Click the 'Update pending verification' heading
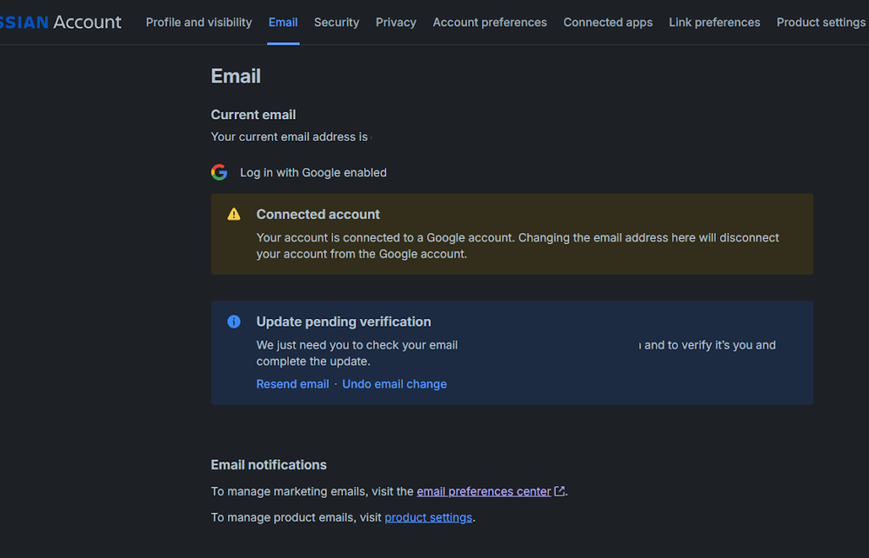The width and height of the screenshot is (869, 558). point(344,322)
